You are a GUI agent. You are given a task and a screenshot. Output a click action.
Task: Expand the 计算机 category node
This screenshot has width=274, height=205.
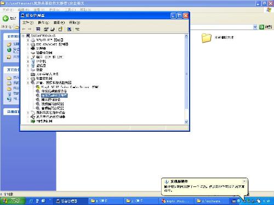28,61
